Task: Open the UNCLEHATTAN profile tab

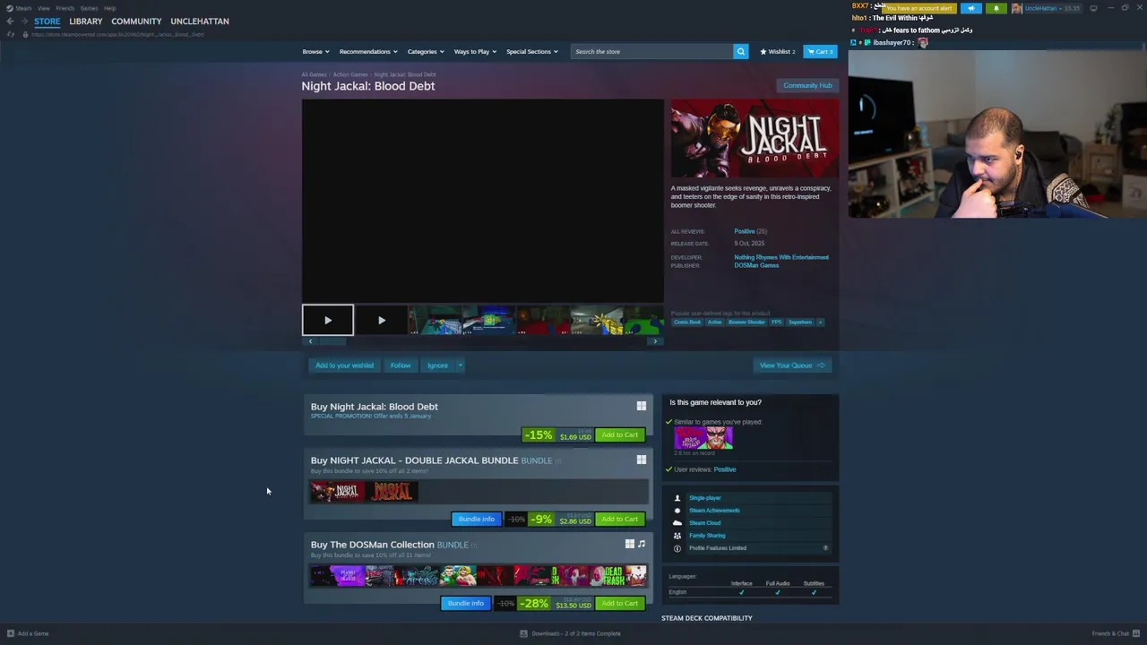Action: tap(200, 21)
